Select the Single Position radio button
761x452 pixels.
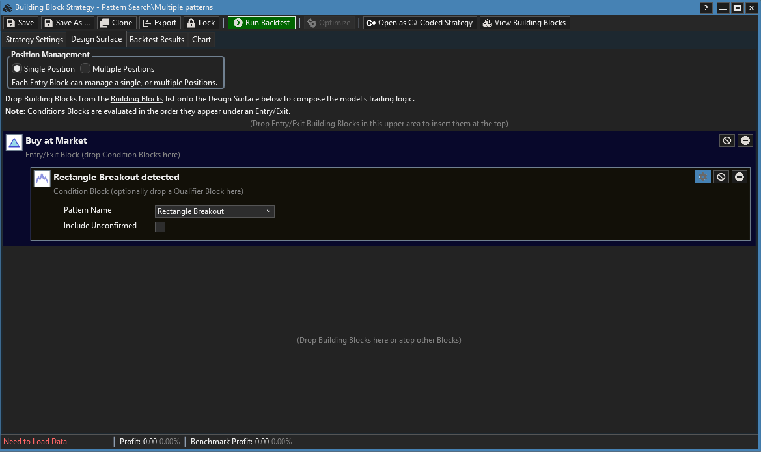click(x=18, y=69)
